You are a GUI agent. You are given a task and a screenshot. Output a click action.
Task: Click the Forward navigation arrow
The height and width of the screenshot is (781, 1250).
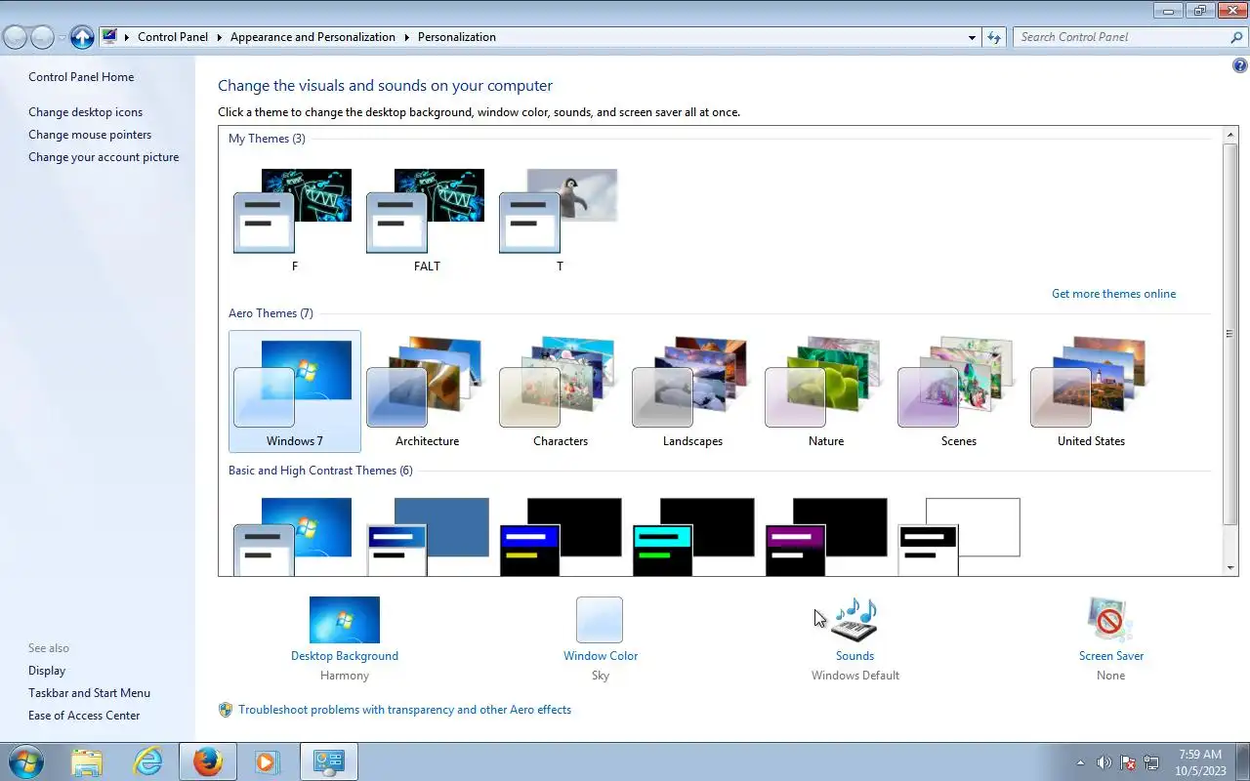tap(42, 37)
